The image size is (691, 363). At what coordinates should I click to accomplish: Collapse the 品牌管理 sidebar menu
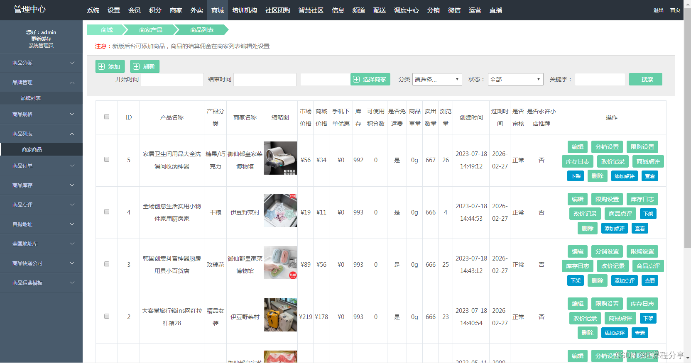pyautogui.click(x=41, y=83)
